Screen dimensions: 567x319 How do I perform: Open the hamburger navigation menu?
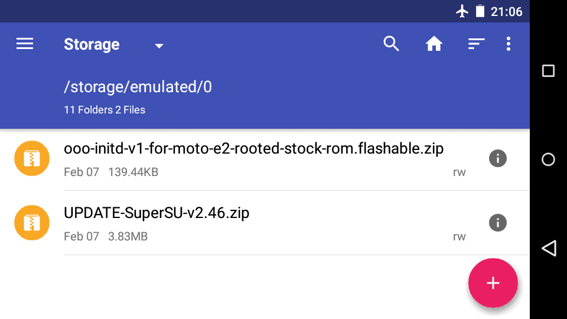click(25, 44)
